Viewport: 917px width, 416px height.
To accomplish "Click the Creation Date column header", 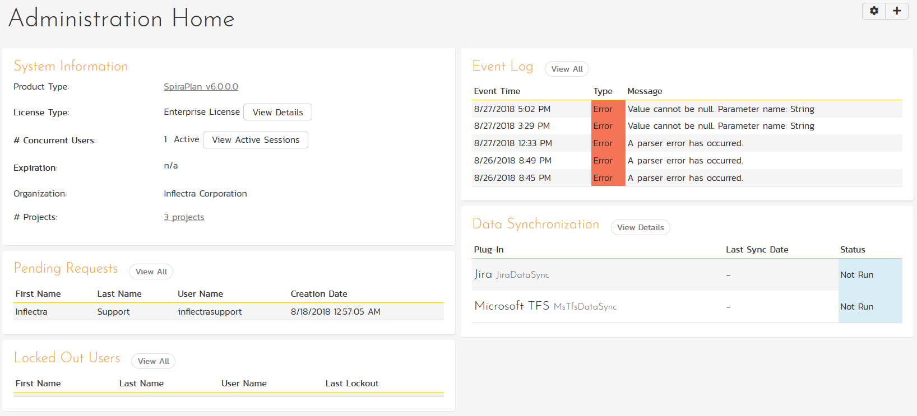I will (318, 294).
